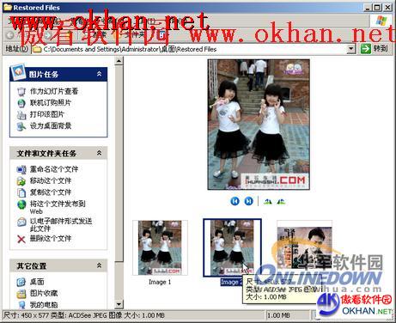This screenshot has width=396, height=323.
Task: Click the 转到 go button
Action: 374,49
